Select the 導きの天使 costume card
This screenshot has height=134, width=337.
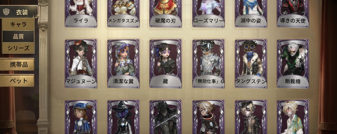293,13
